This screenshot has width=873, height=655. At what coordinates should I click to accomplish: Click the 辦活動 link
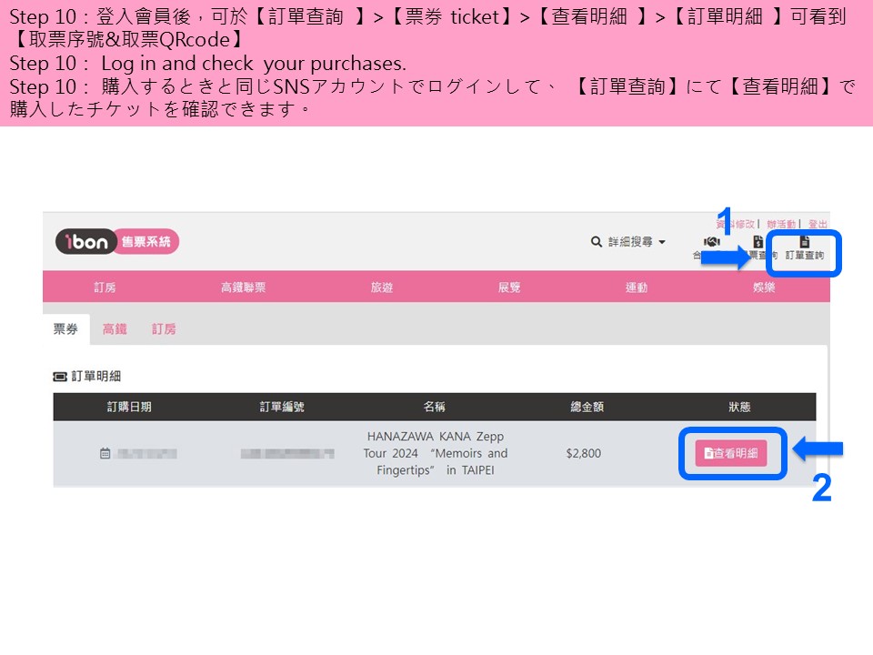[x=780, y=224]
